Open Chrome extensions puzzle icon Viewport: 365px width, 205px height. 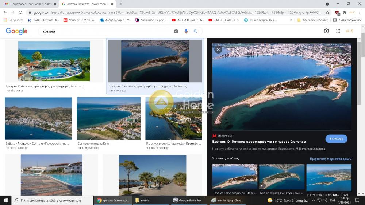click(344, 12)
